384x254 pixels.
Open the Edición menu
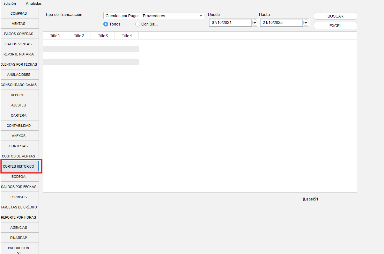[10, 4]
